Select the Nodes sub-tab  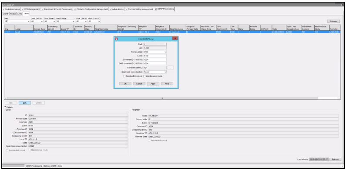pyautogui.click(x=13, y=14)
